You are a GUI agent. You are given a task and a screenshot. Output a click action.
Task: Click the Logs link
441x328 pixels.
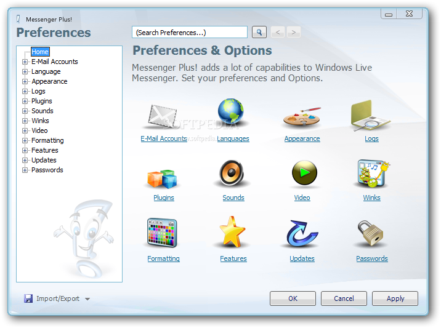(x=371, y=138)
